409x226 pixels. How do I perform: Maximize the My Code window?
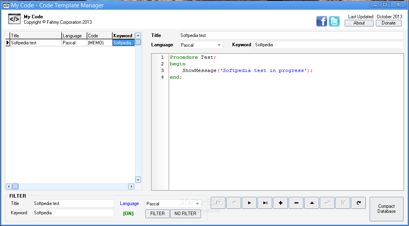pos(385,4)
